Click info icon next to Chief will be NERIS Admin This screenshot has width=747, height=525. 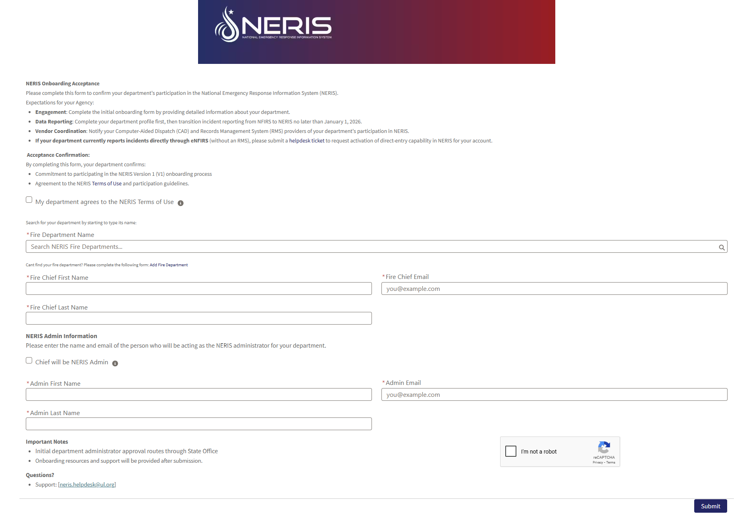(x=115, y=363)
